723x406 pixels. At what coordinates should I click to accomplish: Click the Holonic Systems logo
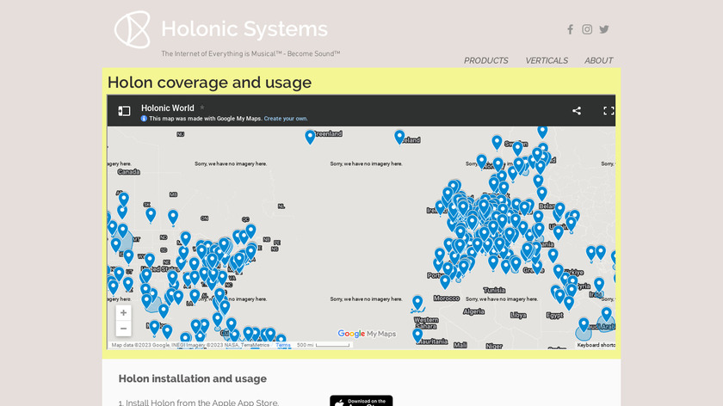(133, 29)
